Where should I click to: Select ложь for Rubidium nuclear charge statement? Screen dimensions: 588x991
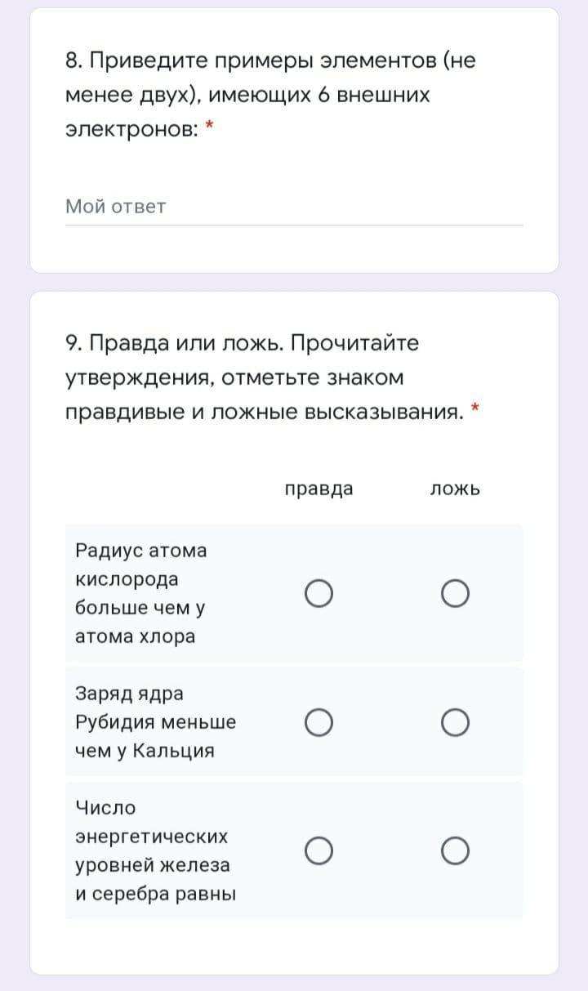(455, 722)
